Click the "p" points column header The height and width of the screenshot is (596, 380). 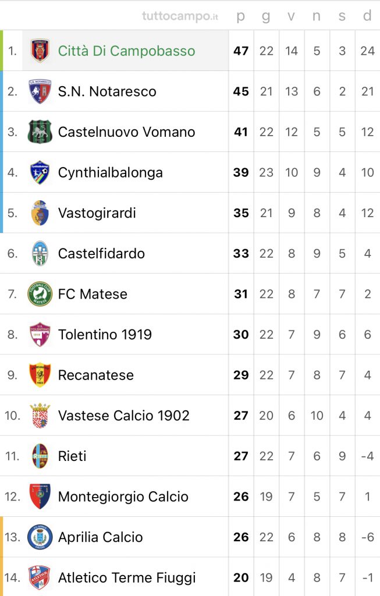point(241,16)
